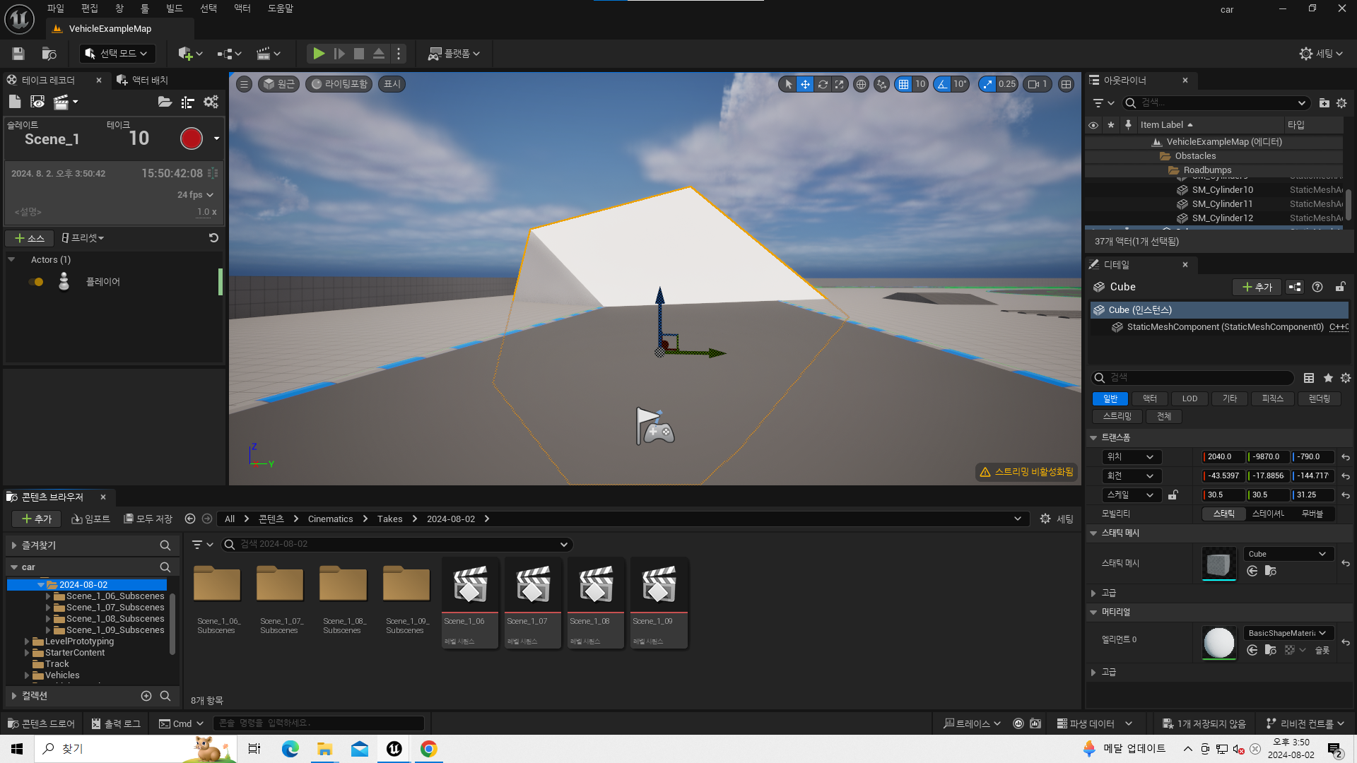The width and height of the screenshot is (1357, 763).
Task: Click the green Play in editor button
Action: pos(319,54)
